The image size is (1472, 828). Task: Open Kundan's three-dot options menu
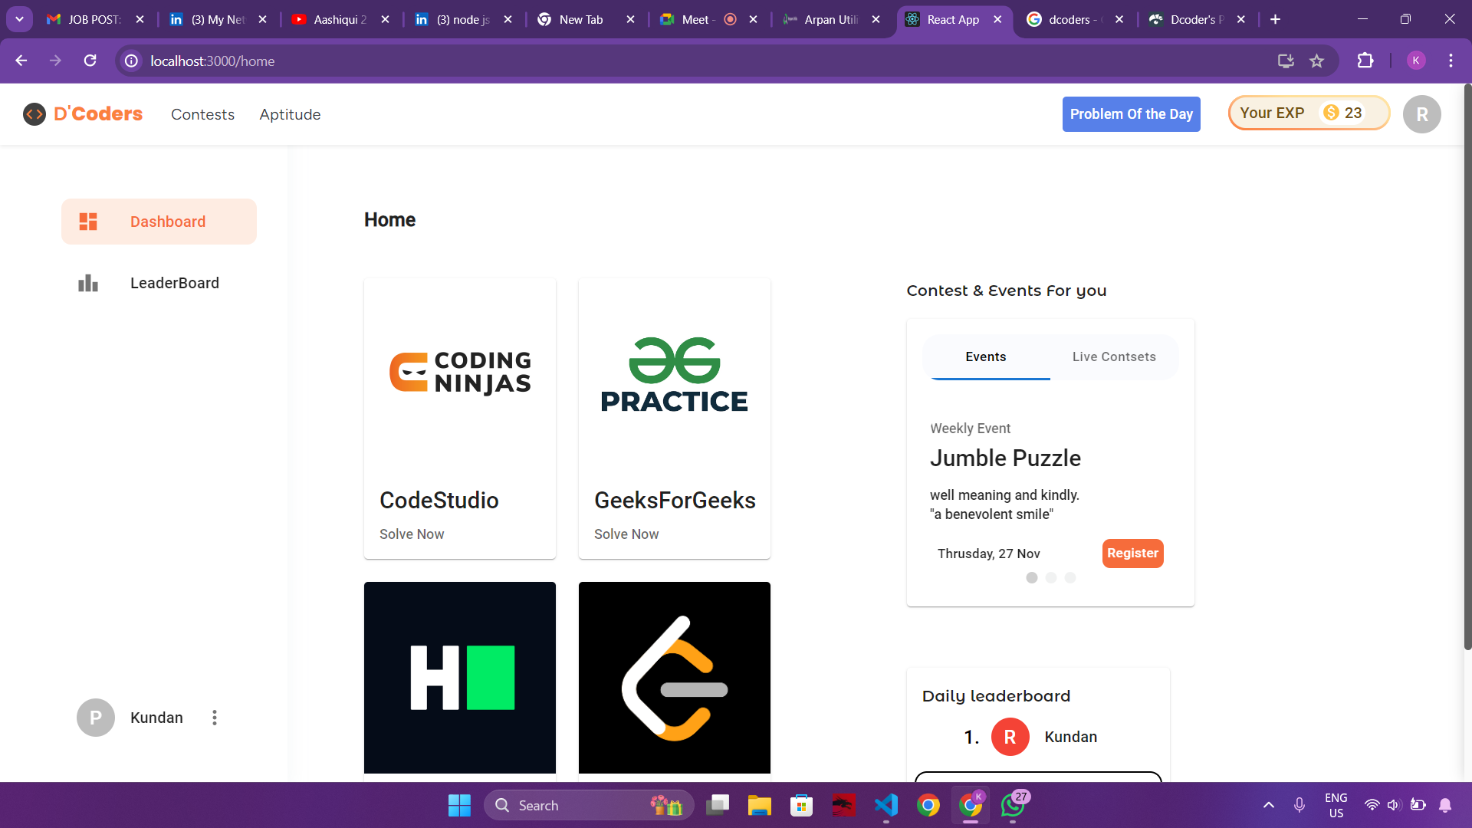215,718
